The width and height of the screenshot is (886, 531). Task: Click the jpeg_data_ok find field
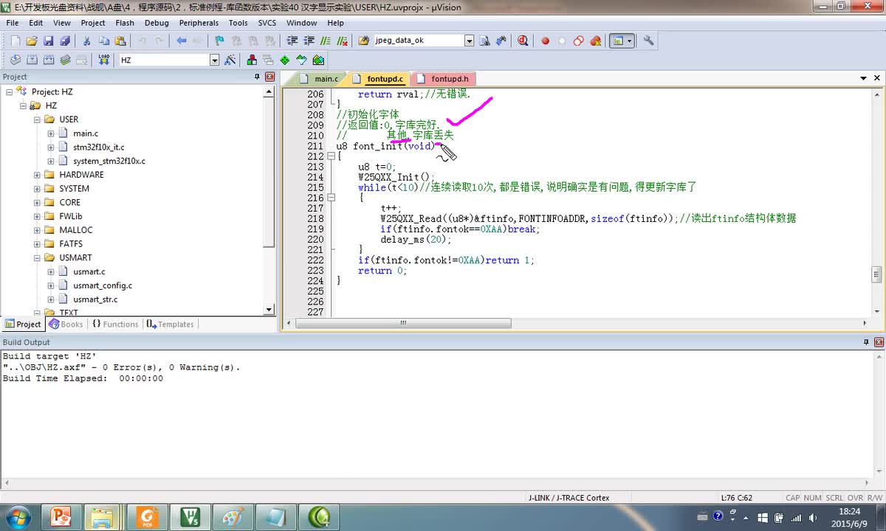click(418, 41)
